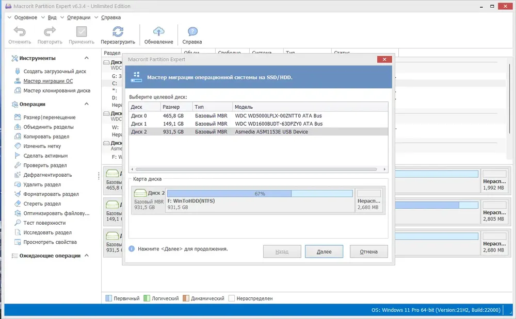Viewport: 516px width, 319px height.
Task: Click Диск 2 icon in disk map
Action: [x=140, y=193]
